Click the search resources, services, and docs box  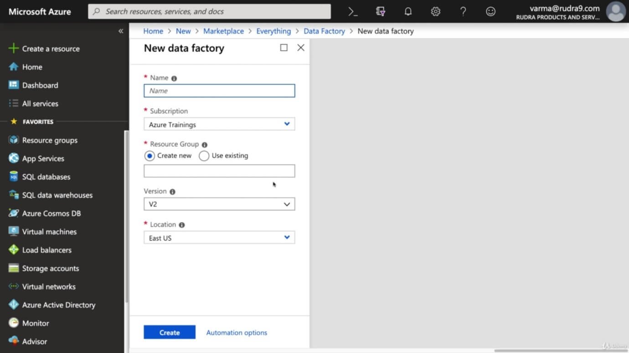click(209, 11)
